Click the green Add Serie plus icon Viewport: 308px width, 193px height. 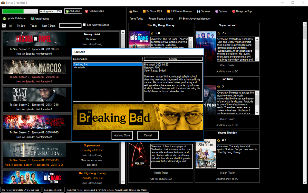point(67,11)
